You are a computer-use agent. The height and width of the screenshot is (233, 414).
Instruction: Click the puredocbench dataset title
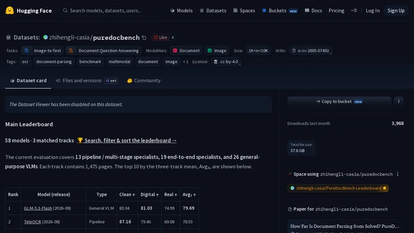click(116, 38)
